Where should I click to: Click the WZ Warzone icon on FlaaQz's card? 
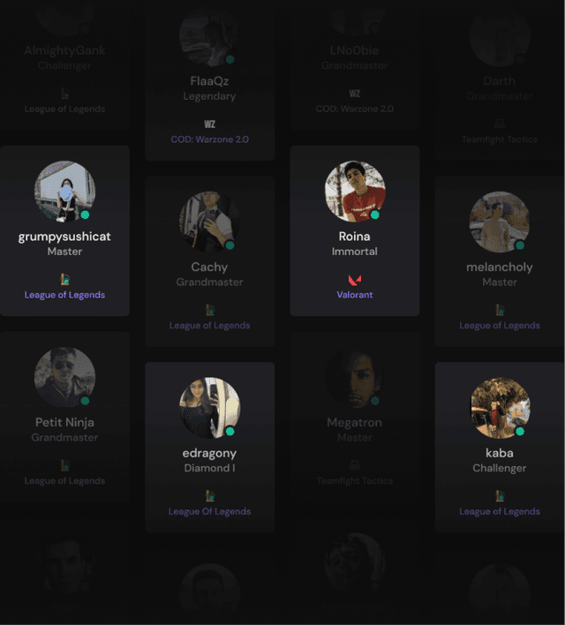click(x=210, y=124)
